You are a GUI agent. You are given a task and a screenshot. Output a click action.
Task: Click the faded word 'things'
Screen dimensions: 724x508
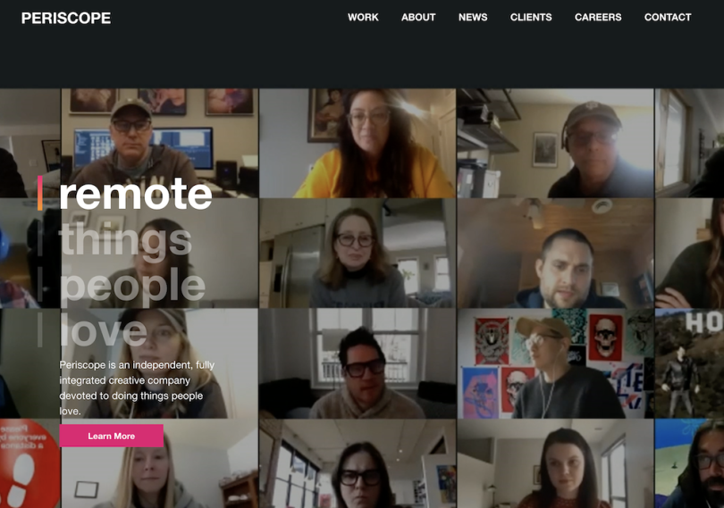click(126, 239)
